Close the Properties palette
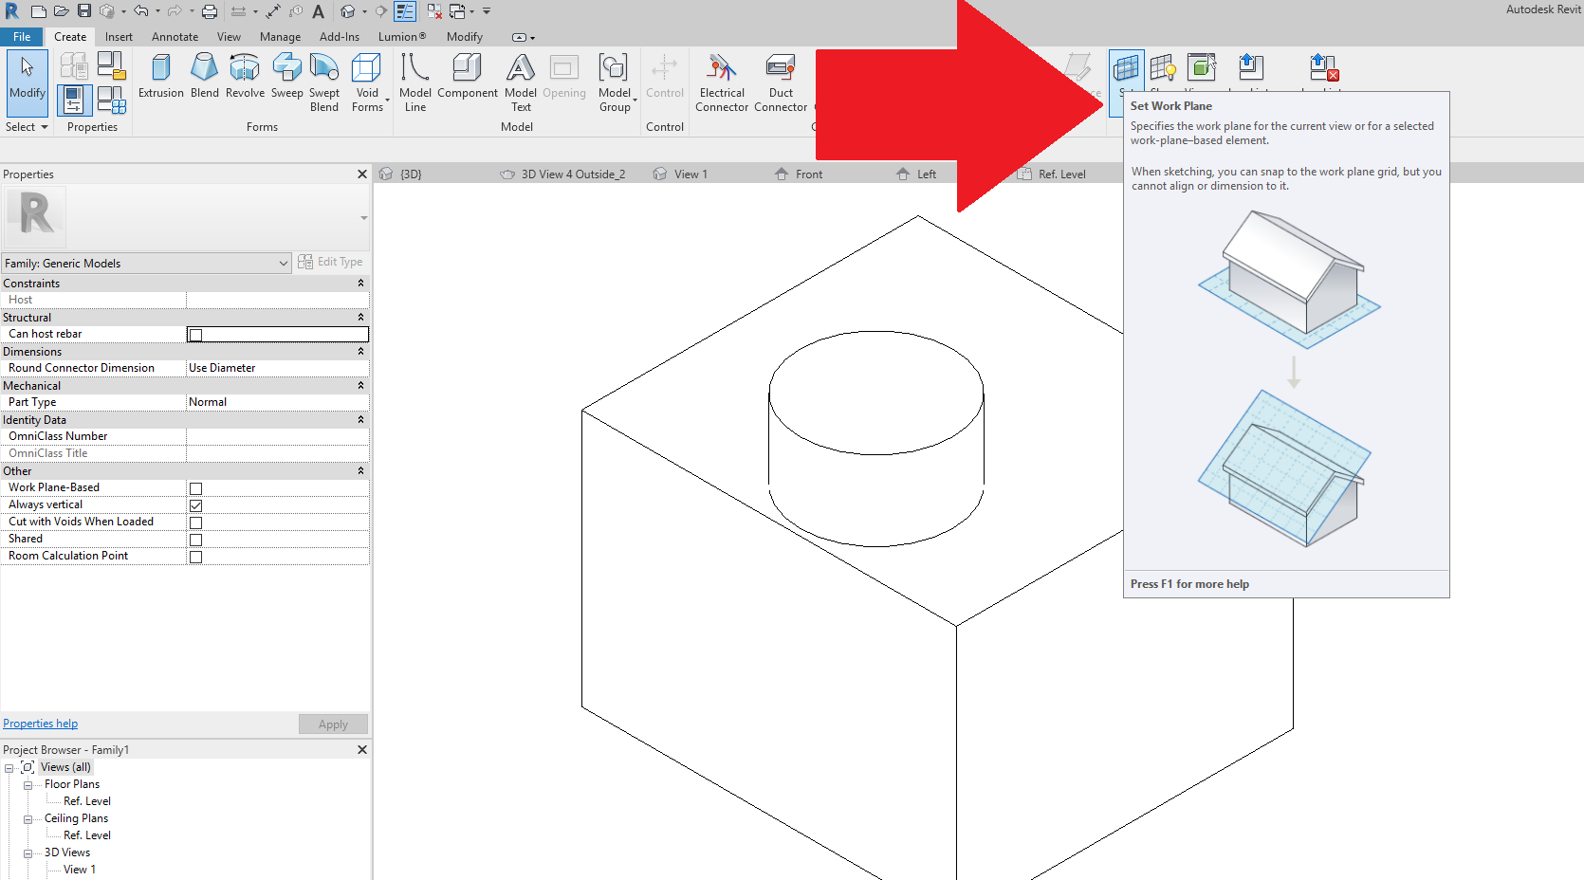Screen dimensions: 1584x880 click(x=361, y=174)
